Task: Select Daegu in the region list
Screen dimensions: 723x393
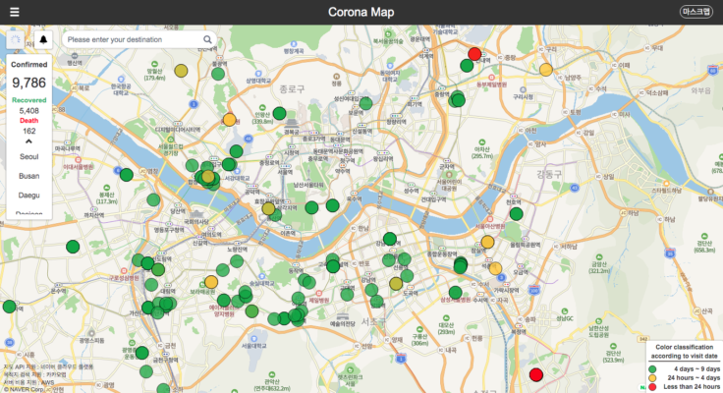Action: (x=28, y=196)
